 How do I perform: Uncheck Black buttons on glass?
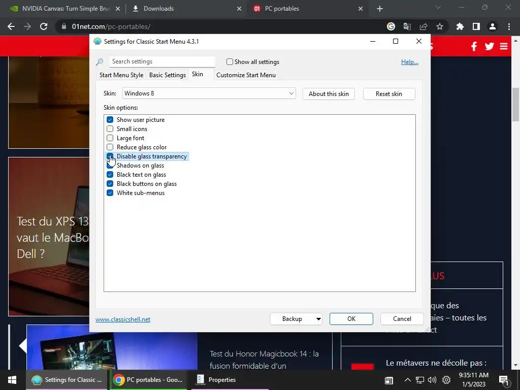point(110,184)
